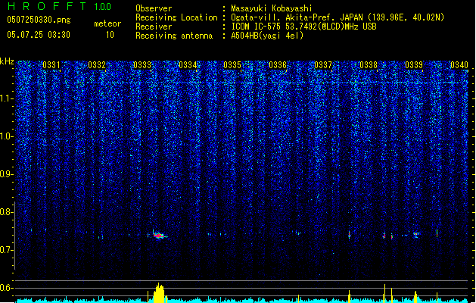The image size is (476, 303).
Task: Click the 0.7 kHz axis label
Action: tap(7, 250)
